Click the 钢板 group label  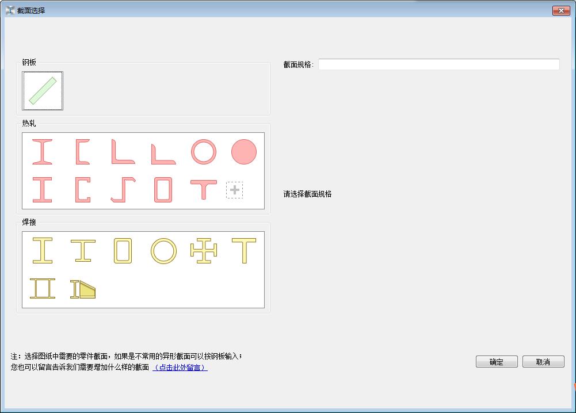tap(29, 62)
